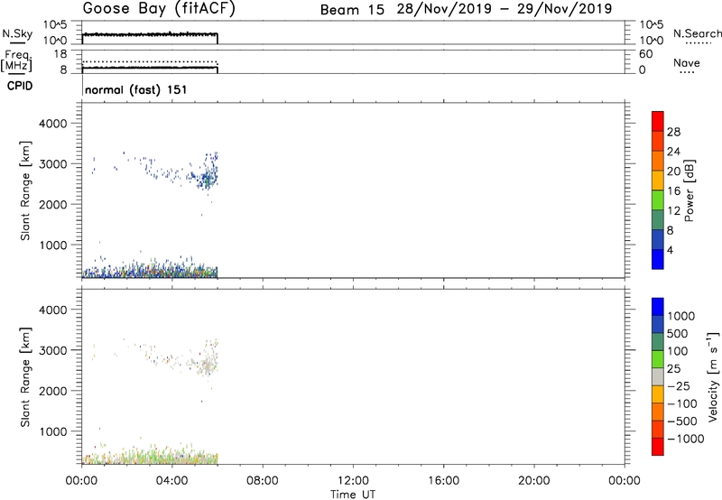This screenshot has width=722, height=500.
Task: Pick the bright blue bottom segment of Power colorbar
Action: (x=658, y=259)
